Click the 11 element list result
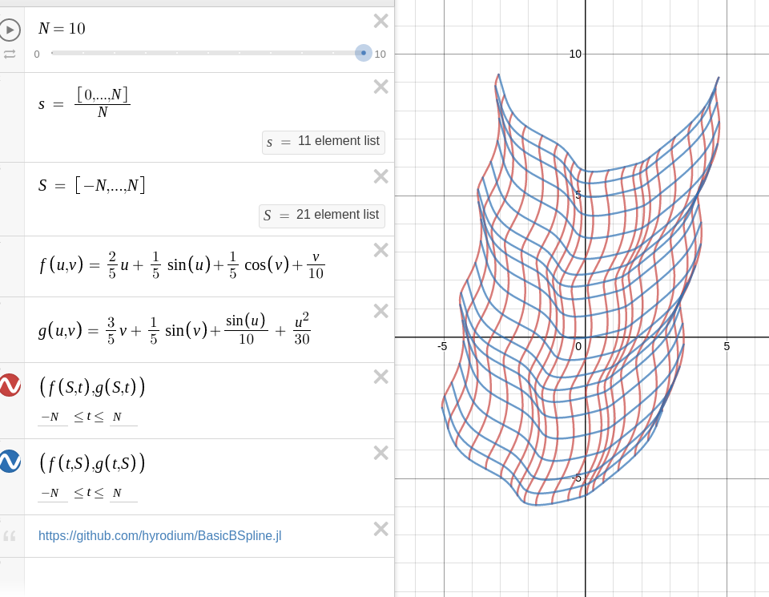The width and height of the screenshot is (769, 597). [324, 142]
